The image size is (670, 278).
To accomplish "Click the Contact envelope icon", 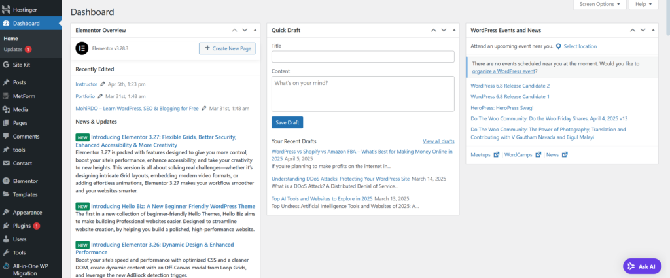I will [x=6, y=163].
